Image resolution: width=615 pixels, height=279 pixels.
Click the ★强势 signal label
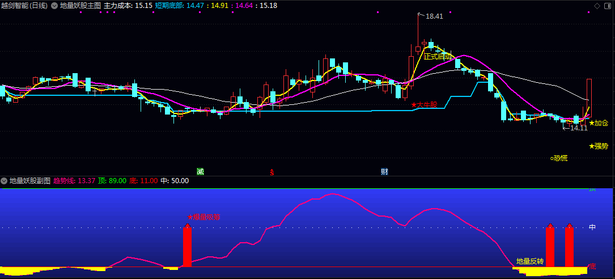(x=599, y=146)
